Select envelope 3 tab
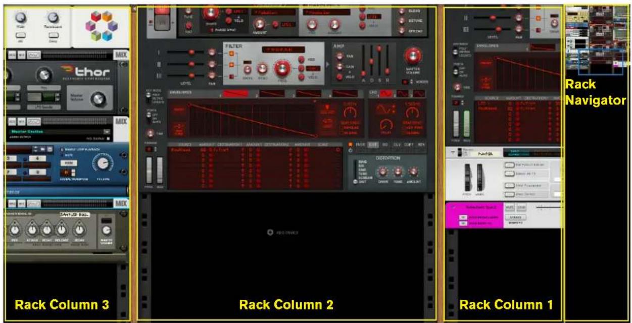The width and height of the screenshot is (632, 323). click(x=308, y=93)
